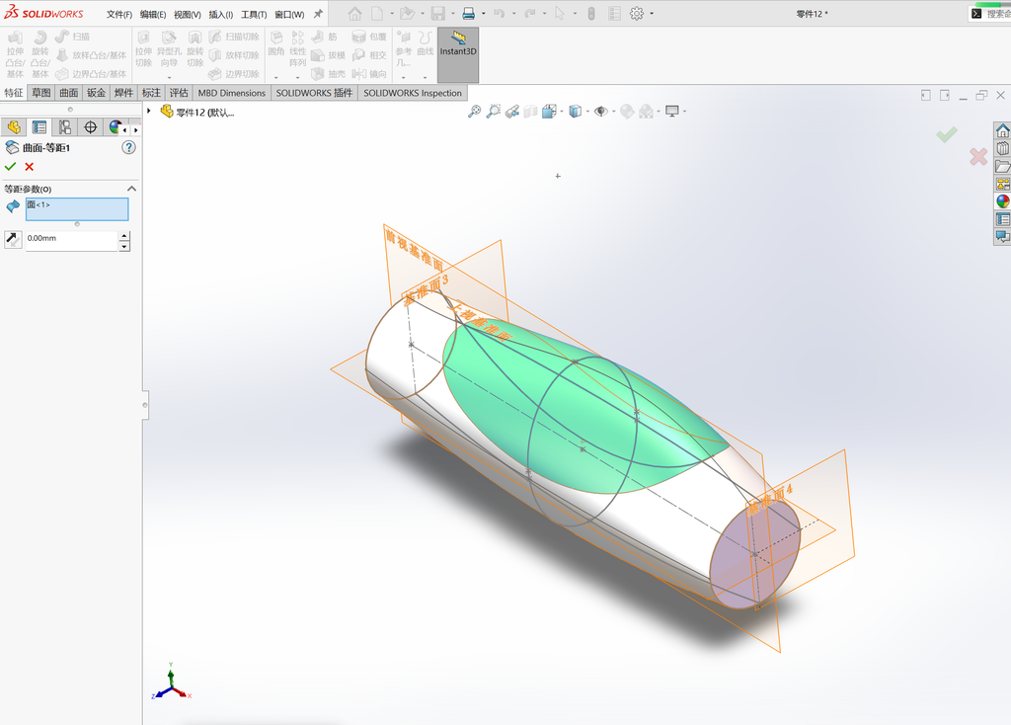This screenshot has height=725, width=1011.
Task: Click the Save disk icon
Action: coord(438,14)
